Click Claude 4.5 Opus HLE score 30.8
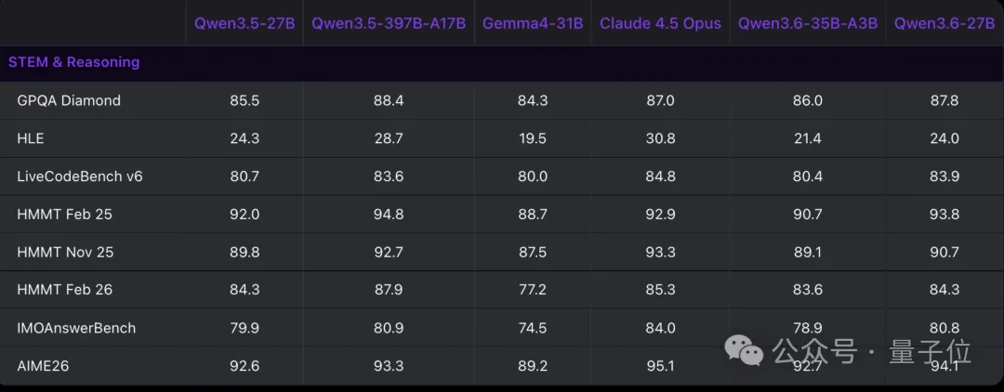Image resolution: width=1004 pixels, height=392 pixels. 660,138
